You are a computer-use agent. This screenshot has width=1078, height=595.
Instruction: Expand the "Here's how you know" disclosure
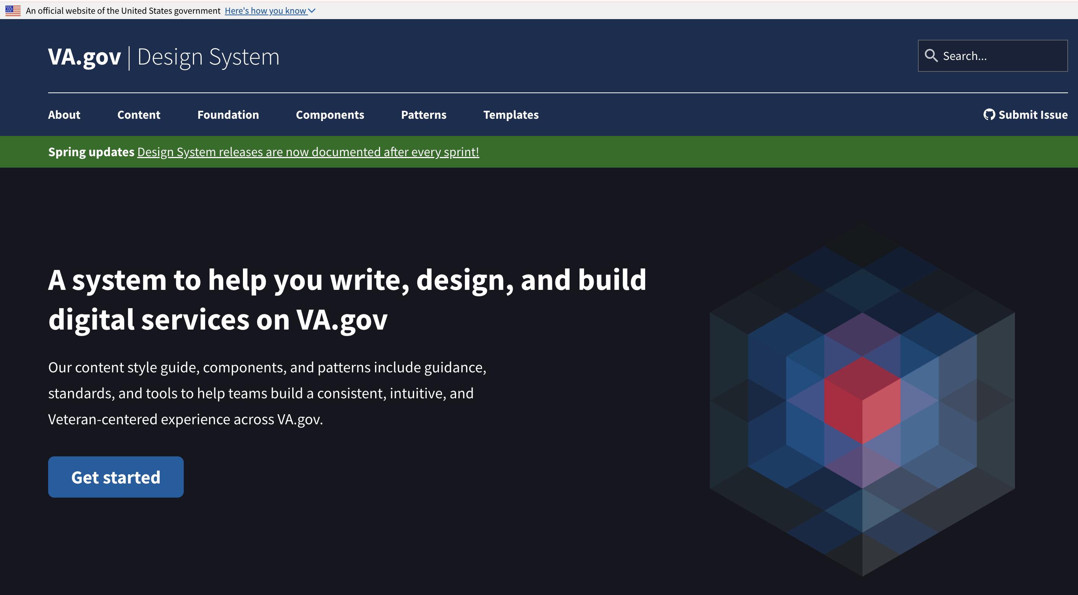point(270,10)
